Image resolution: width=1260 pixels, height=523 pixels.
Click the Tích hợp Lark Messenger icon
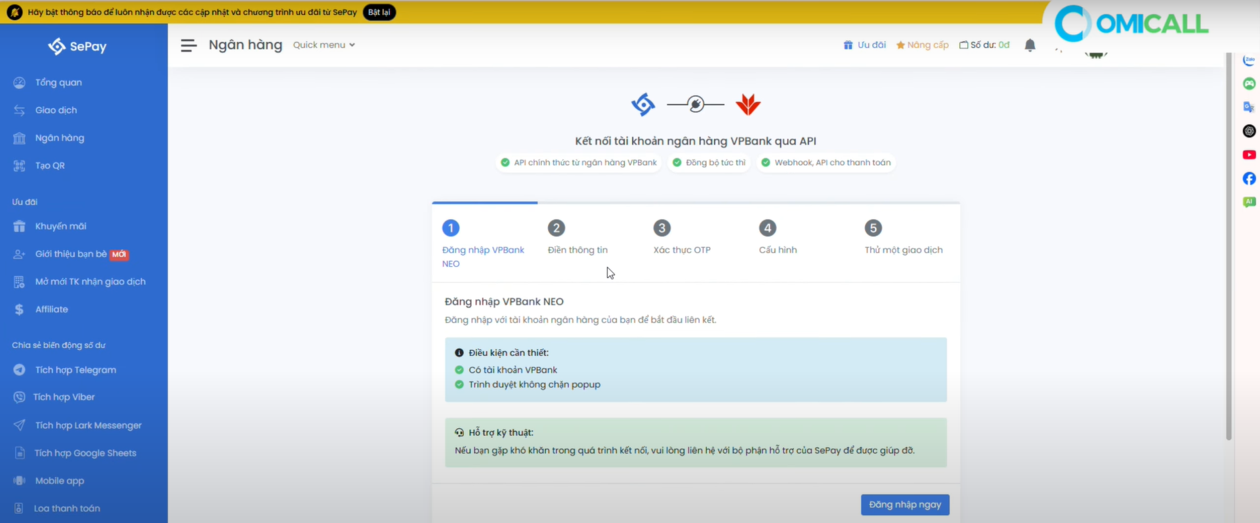click(20, 425)
